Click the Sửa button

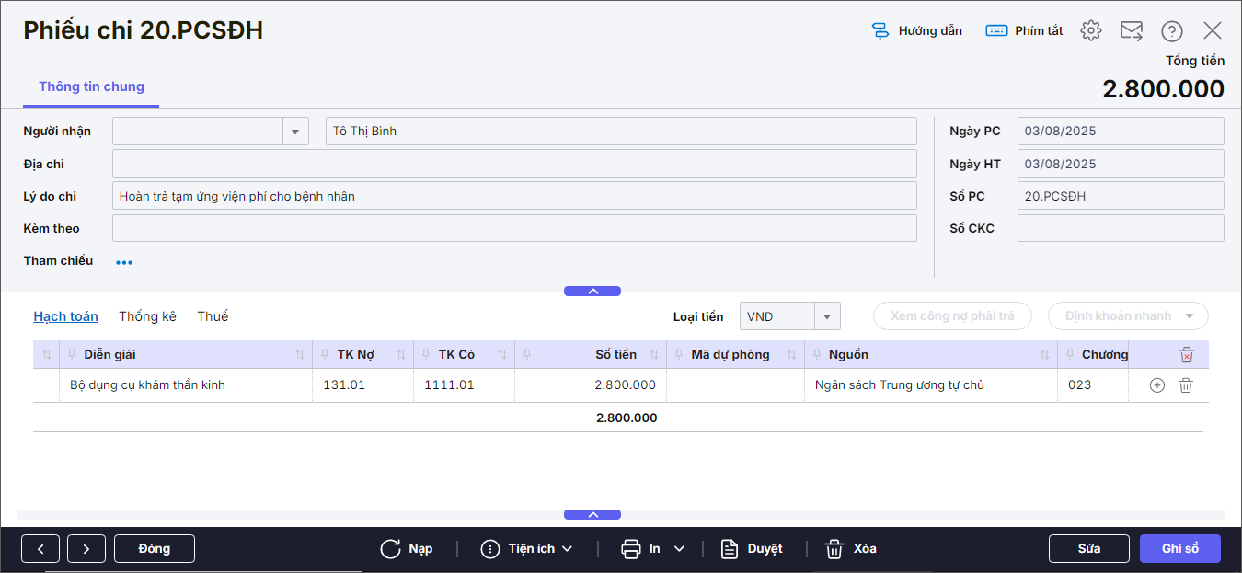tap(1088, 548)
